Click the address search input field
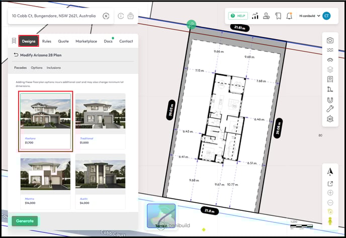Image resolution: width=346 pixels, height=238 pixels. point(54,16)
